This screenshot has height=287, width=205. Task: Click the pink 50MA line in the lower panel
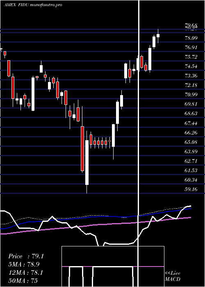95,225
